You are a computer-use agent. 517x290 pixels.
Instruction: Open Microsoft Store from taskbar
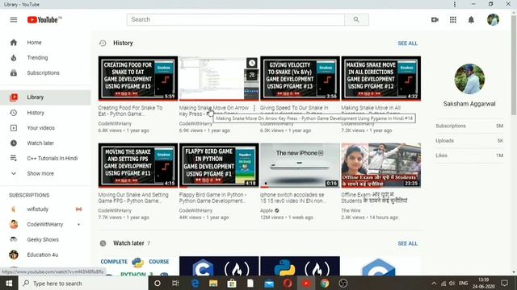(x=232, y=283)
